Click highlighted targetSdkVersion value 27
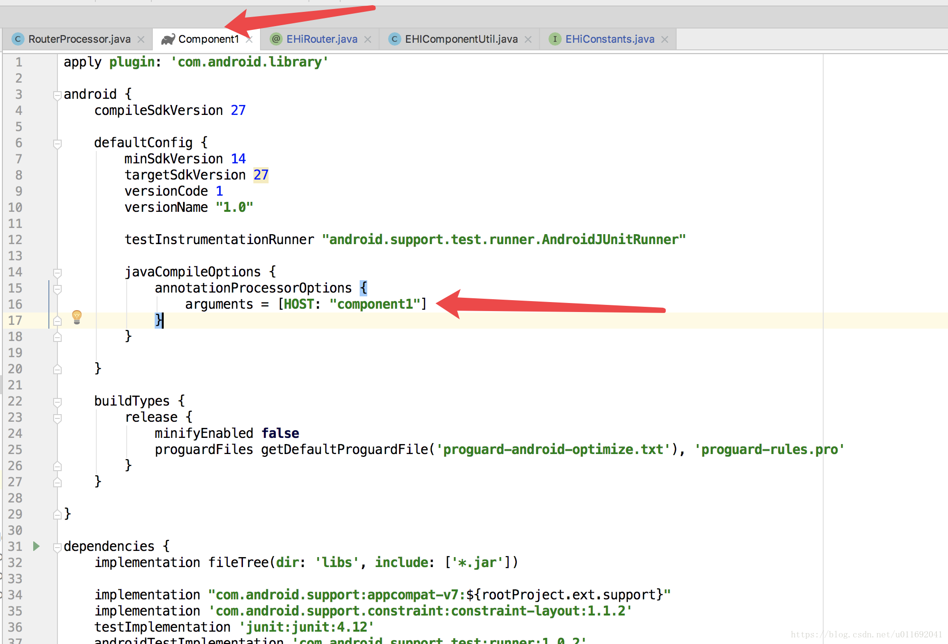948x644 pixels. click(260, 175)
